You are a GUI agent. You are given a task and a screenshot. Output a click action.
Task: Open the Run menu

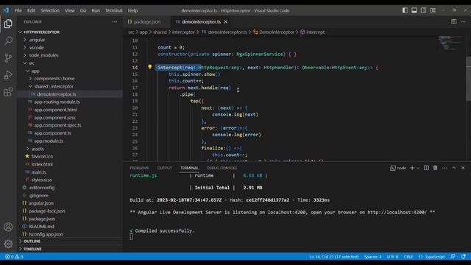pos(96,10)
